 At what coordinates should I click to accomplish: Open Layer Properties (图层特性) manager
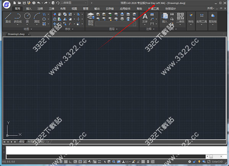pyautogui.click(x=91, y=19)
